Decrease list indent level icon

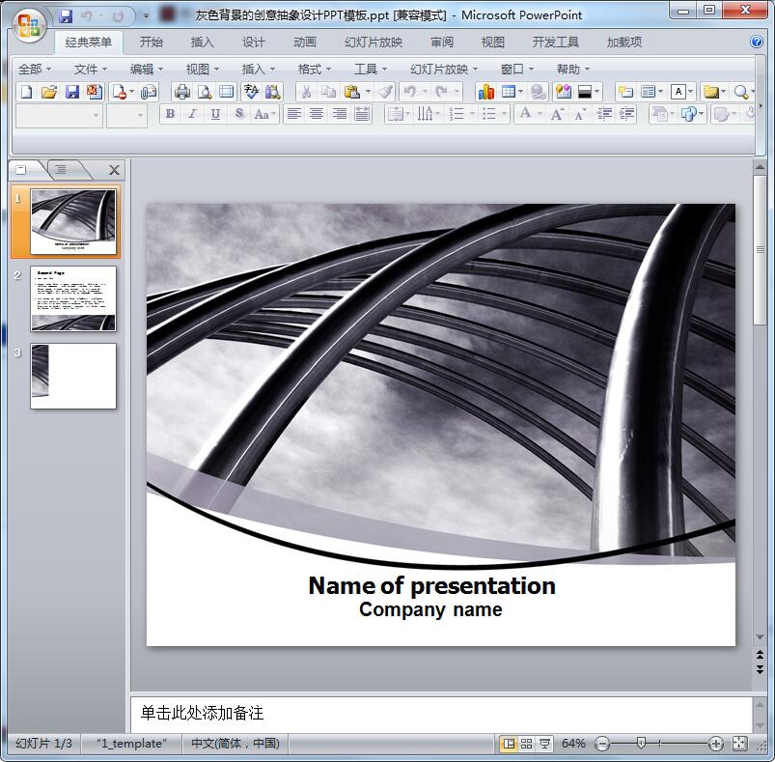tap(604, 114)
